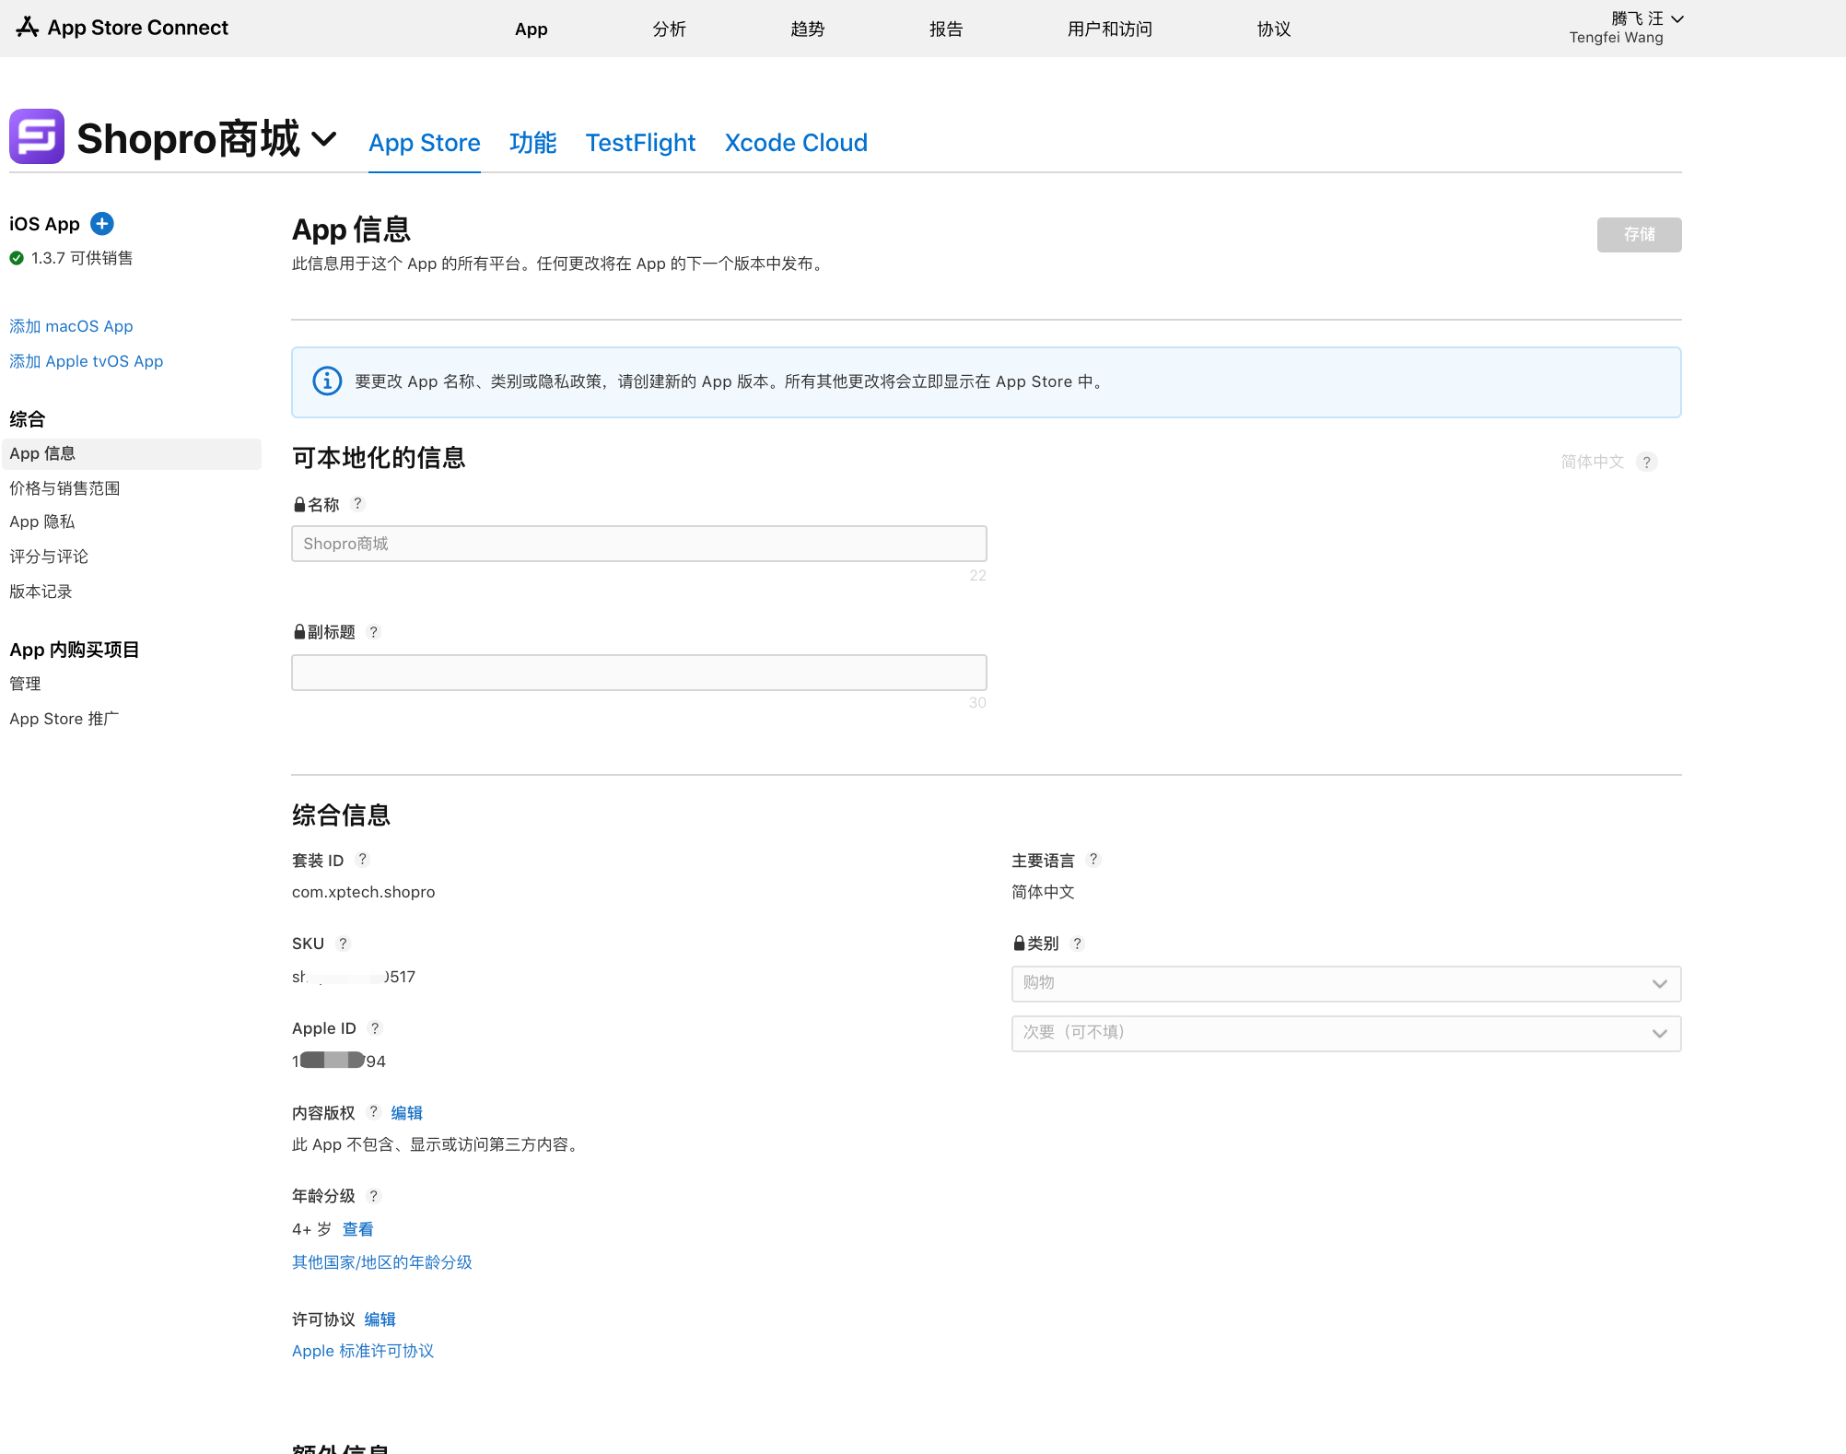Click the Shopro商城 purple app icon
Viewport: 1846px width, 1454px height.
(x=37, y=136)
